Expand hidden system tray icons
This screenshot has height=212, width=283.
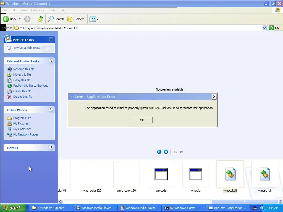pyautogui.click(x=262, y=208)
